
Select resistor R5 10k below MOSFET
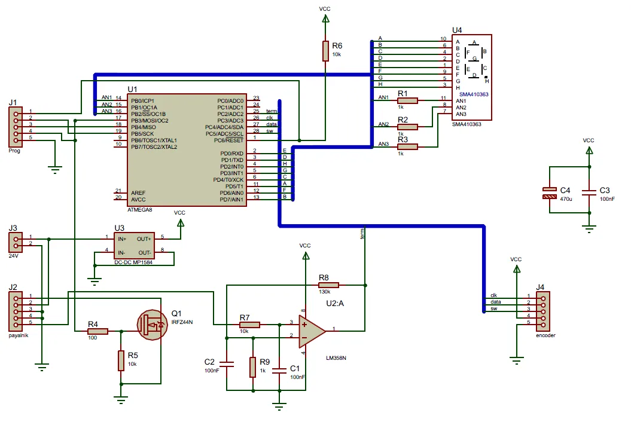(x=121, y=360)
